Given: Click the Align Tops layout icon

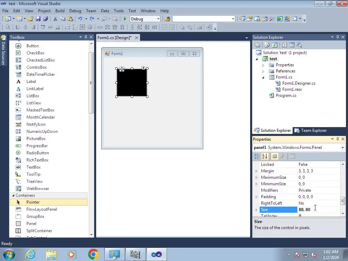Looking at the screenshot, I should pos(43,27).
